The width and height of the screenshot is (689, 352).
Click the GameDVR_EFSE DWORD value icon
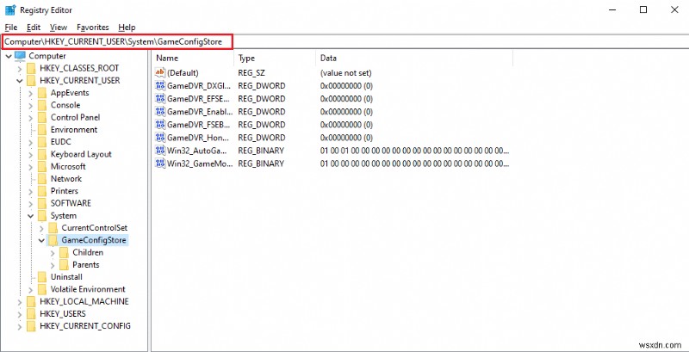[x=160, y=99]
